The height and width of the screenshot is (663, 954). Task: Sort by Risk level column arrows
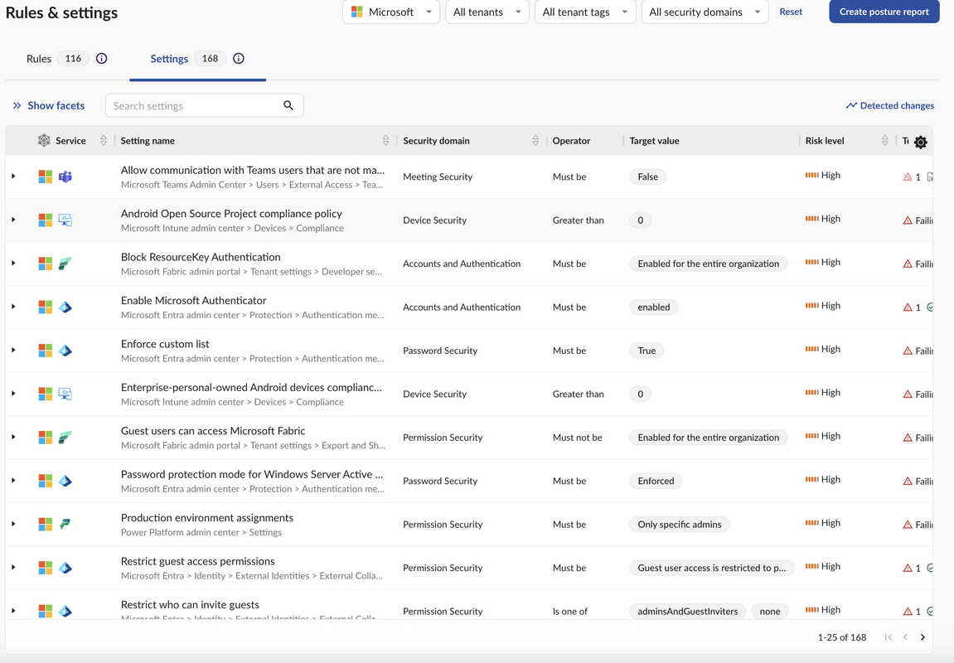(x=884, y=141)
